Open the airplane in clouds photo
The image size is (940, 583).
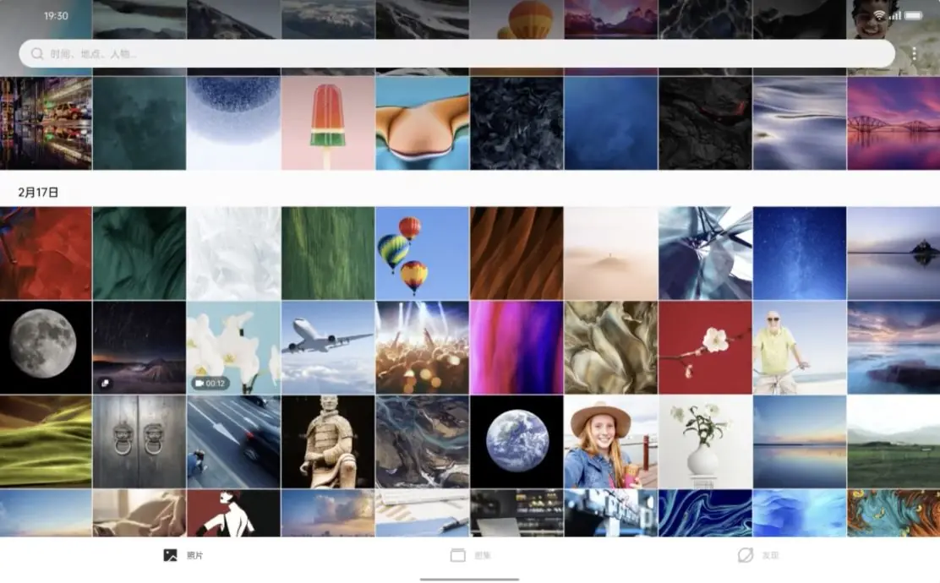click(x=328, y=347)
